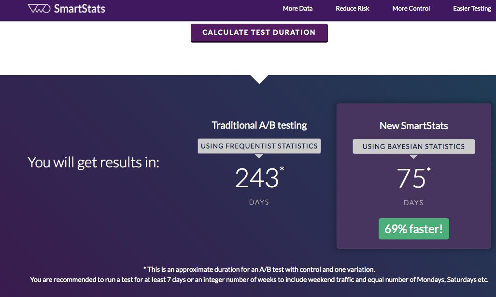Open the Reduce Risk menu item
496x297 pixels.
tap(353, 9)
